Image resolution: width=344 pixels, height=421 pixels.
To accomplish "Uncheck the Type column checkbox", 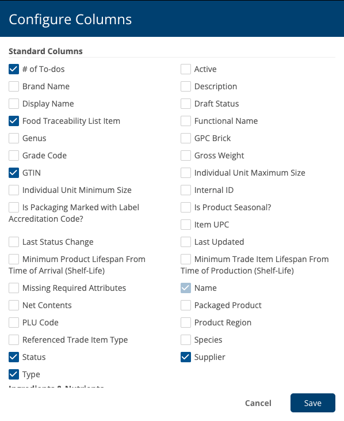I will point(14,374).
